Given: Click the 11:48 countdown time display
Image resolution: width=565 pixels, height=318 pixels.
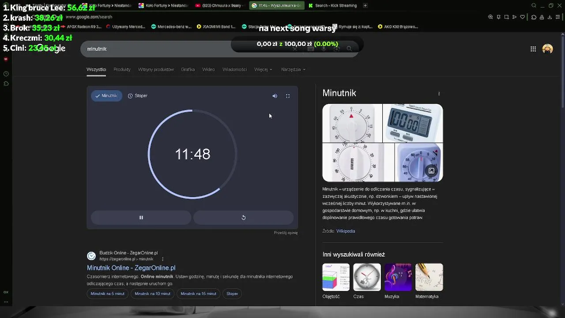Looking at the screenshot, I should (192, 154).
